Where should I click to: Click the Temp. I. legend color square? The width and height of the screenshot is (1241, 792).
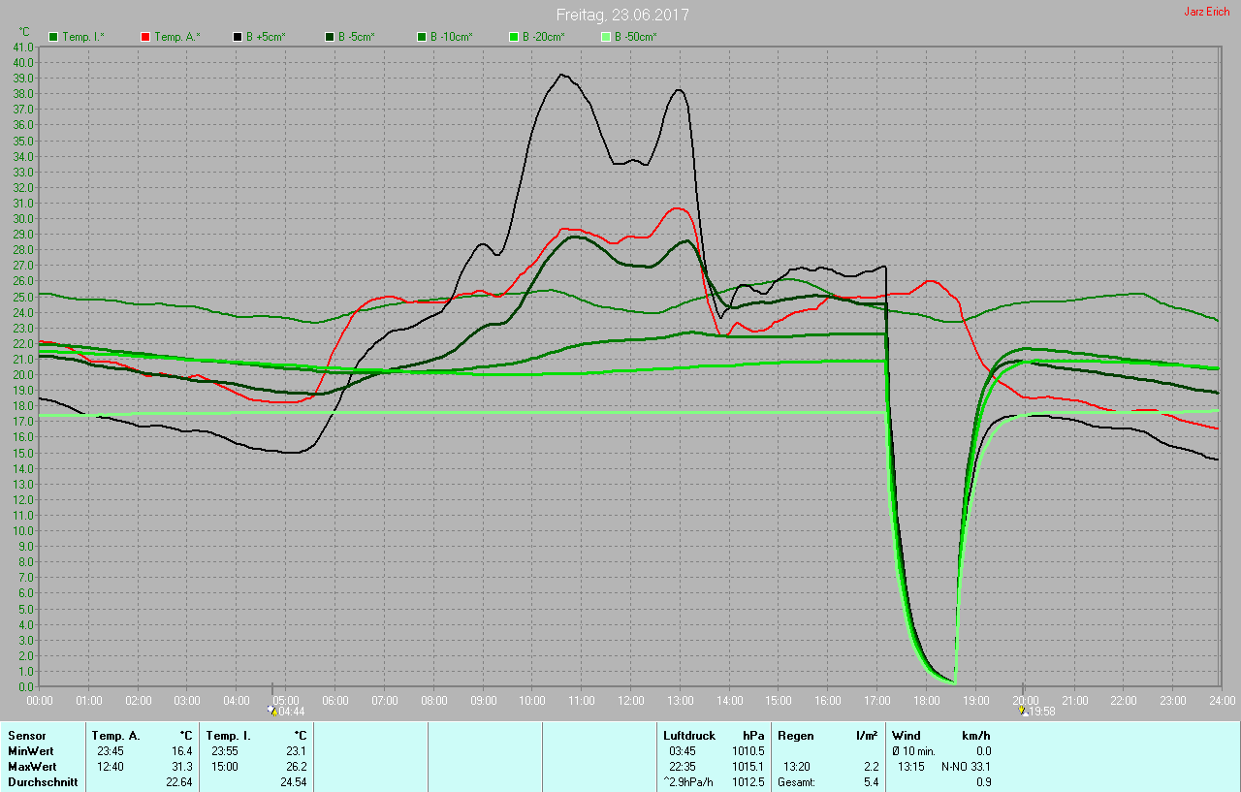[53, 37]
